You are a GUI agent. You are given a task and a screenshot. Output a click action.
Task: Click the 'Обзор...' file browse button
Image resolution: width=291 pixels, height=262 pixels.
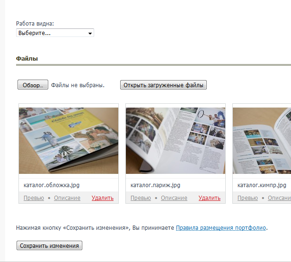pos(33,85)
